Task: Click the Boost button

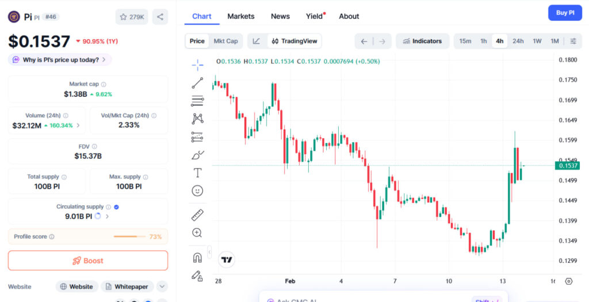Action: 88,261
